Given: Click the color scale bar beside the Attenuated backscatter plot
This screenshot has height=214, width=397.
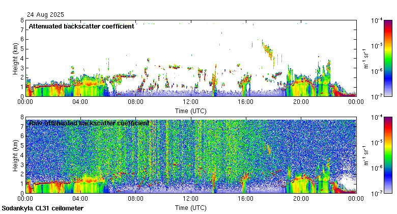Looking at the screenshot, I should pos(388,58).
